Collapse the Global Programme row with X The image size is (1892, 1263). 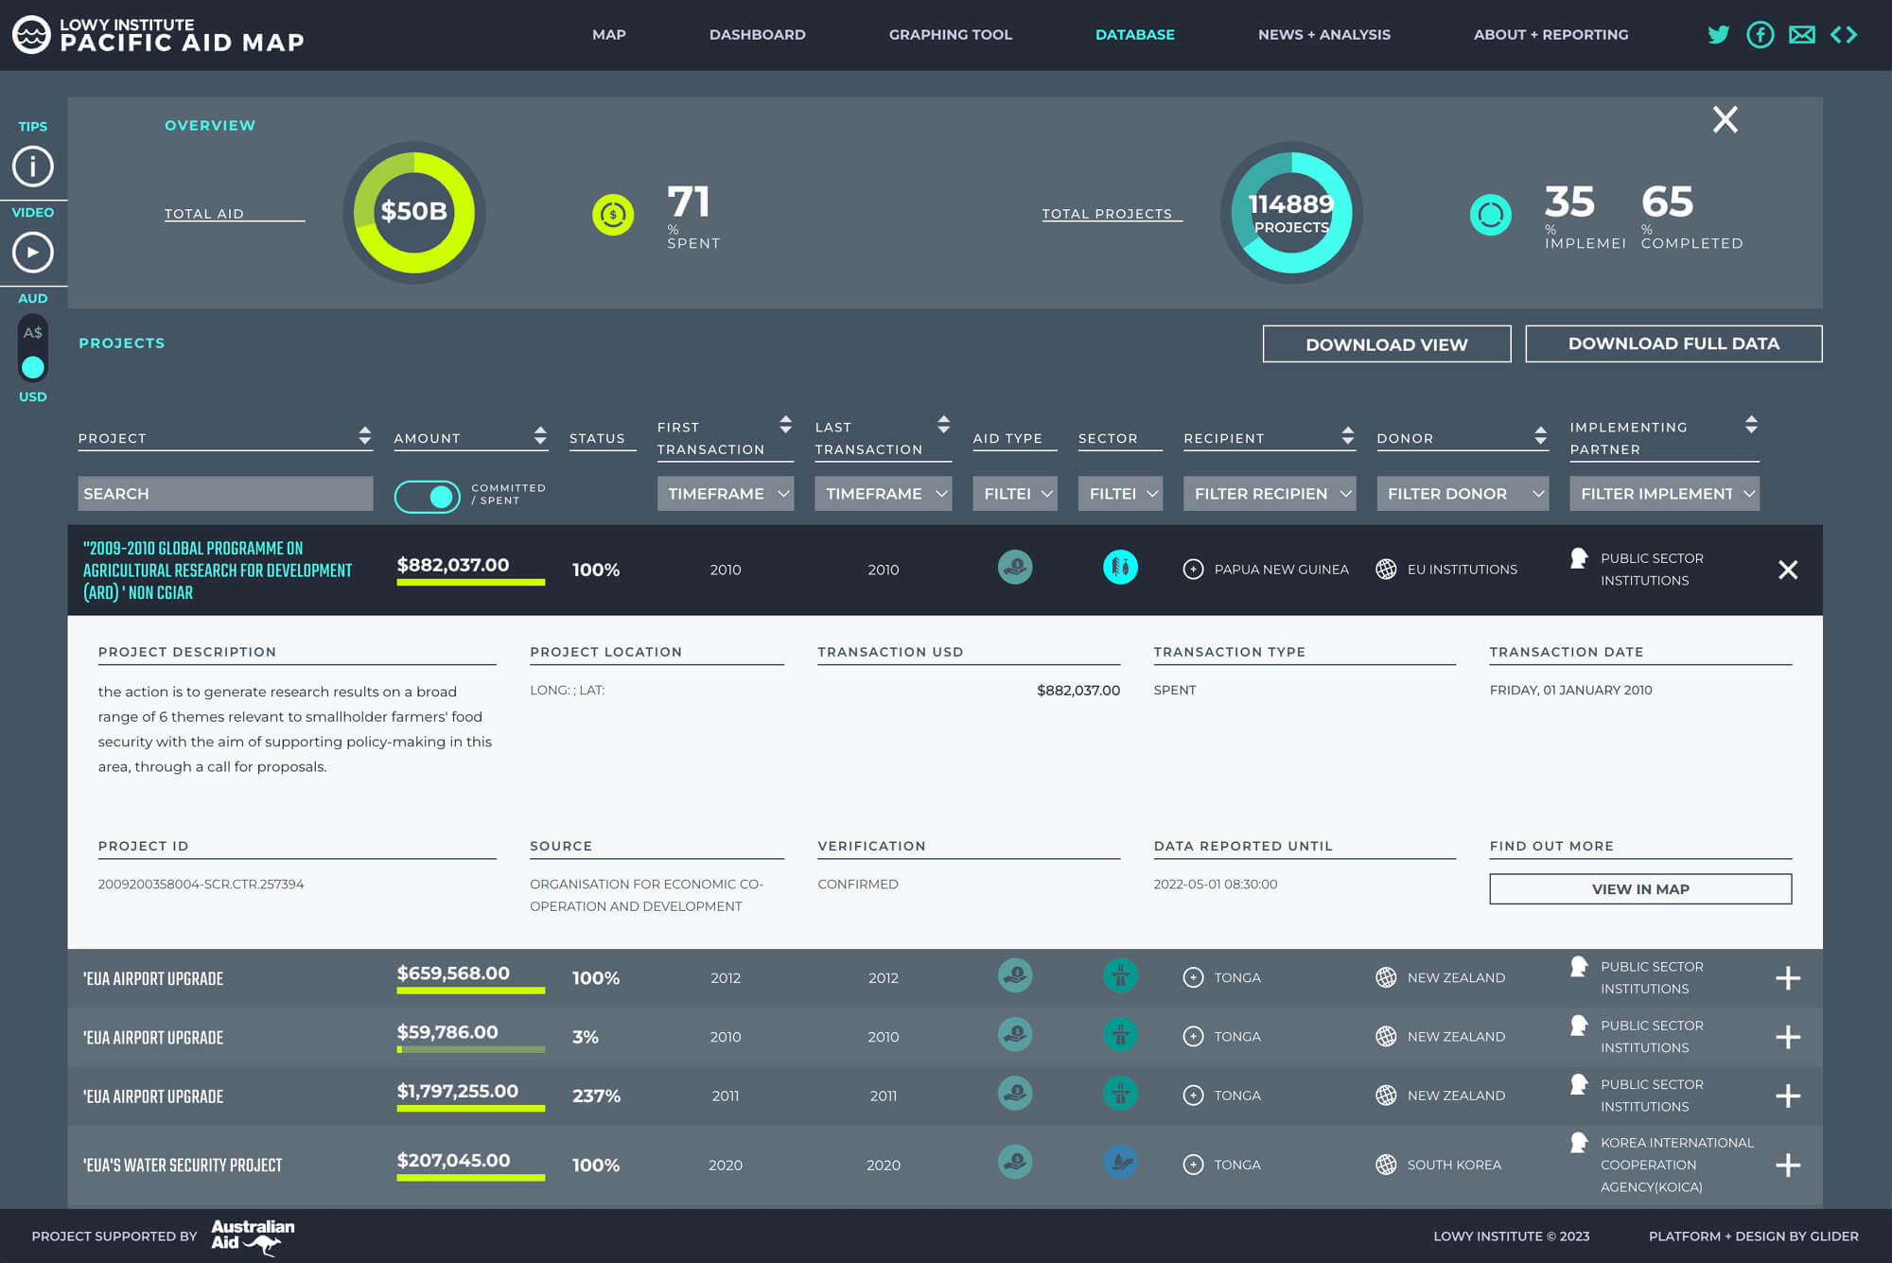(1788, 570)
